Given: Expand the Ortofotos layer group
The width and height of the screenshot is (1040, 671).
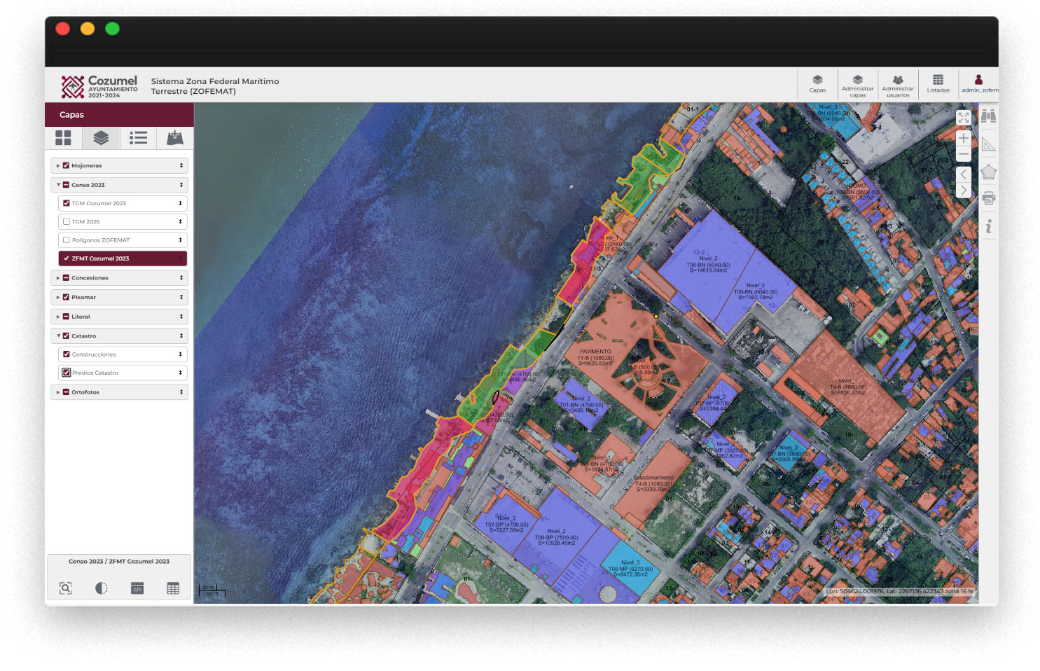Looking at the screenshot, I should click(x=58, y=392).
